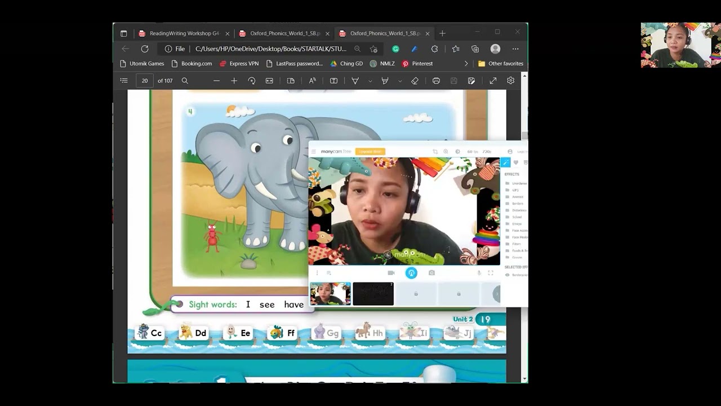Fit the PDF page to width

click(269, 81)
